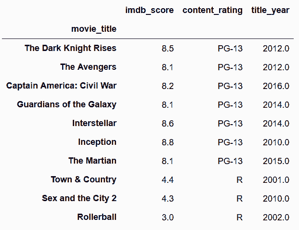
Task: Select Captain America: Civil War title
Action: point(61,86)
